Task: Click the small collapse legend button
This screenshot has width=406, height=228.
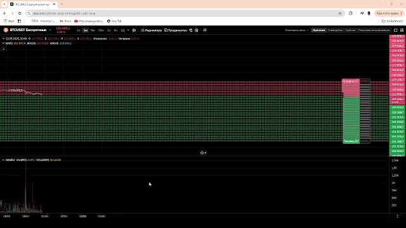Action: tap(4, 49)
